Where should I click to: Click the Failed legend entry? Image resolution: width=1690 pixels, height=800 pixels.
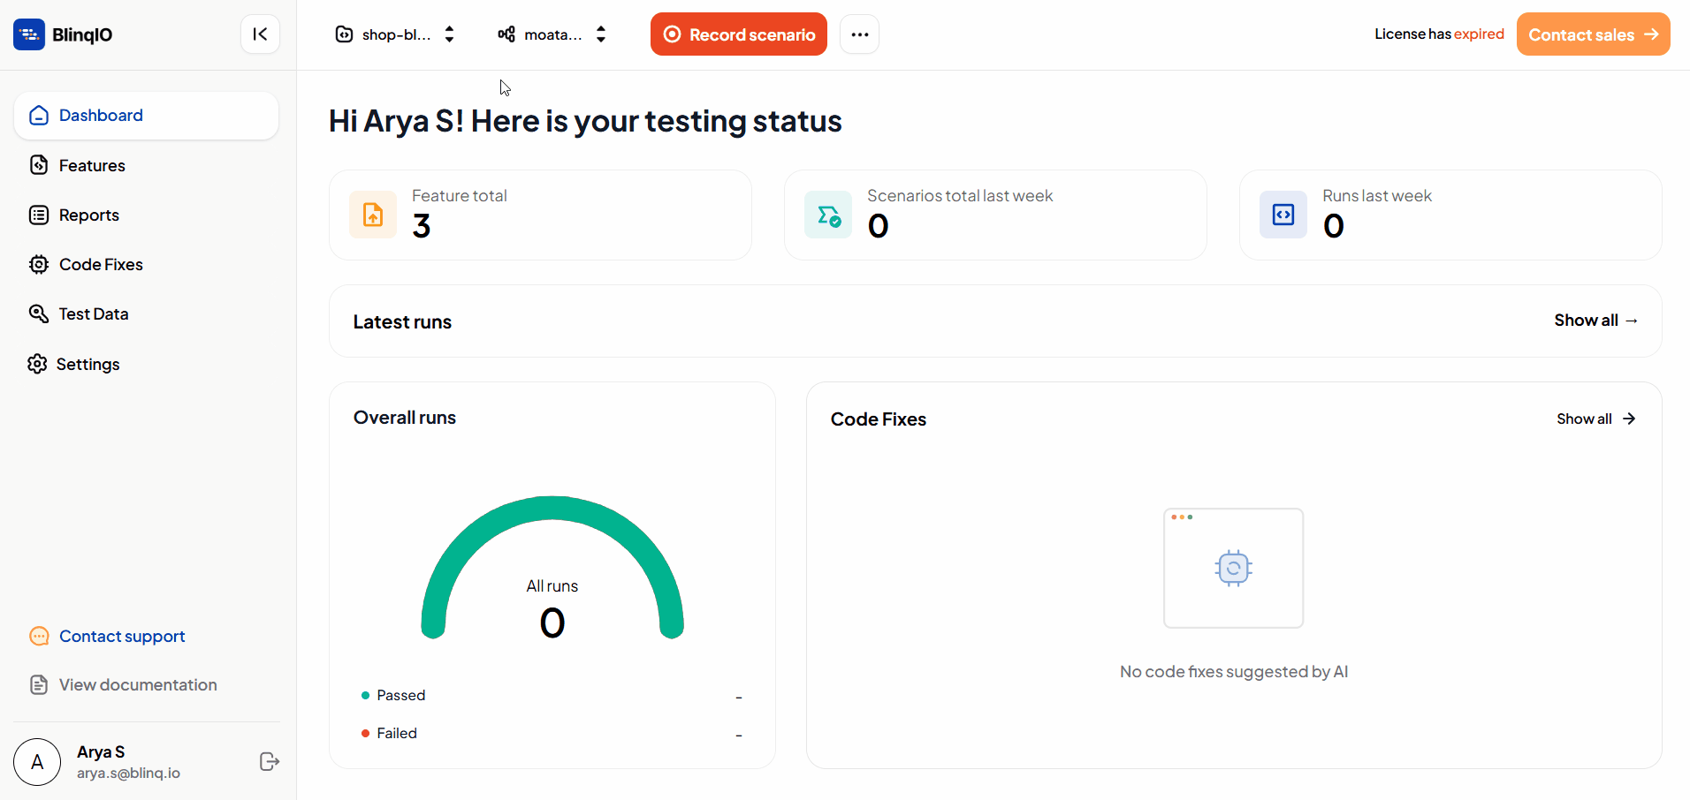coord(389,733)
